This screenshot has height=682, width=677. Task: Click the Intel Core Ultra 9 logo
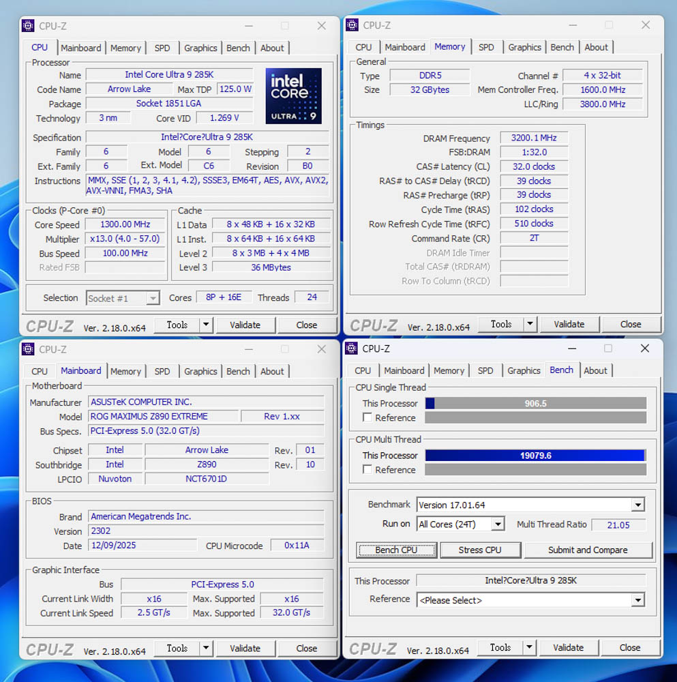coord(293,95)
